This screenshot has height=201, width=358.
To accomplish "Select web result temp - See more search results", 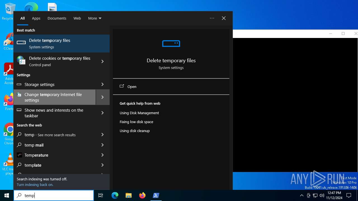I will [55, 135].
